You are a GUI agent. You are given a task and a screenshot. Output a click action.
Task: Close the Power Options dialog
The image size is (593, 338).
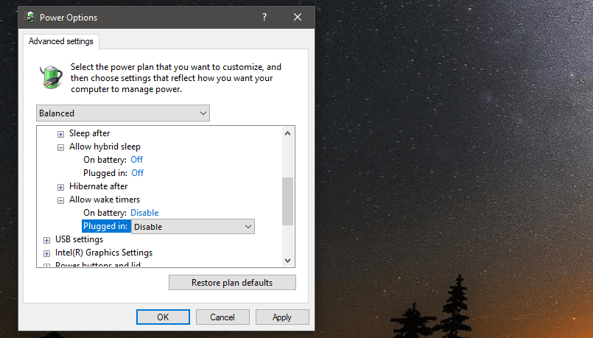point(298,17)
